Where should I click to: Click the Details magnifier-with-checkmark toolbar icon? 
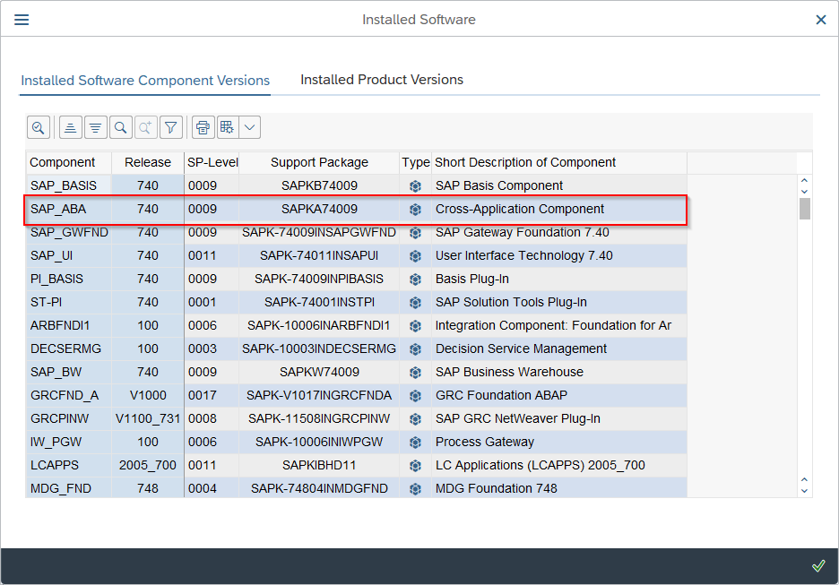(x=38, y=127)
